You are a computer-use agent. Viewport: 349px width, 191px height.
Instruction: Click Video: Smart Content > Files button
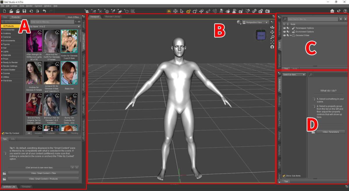tap(43, 173)
